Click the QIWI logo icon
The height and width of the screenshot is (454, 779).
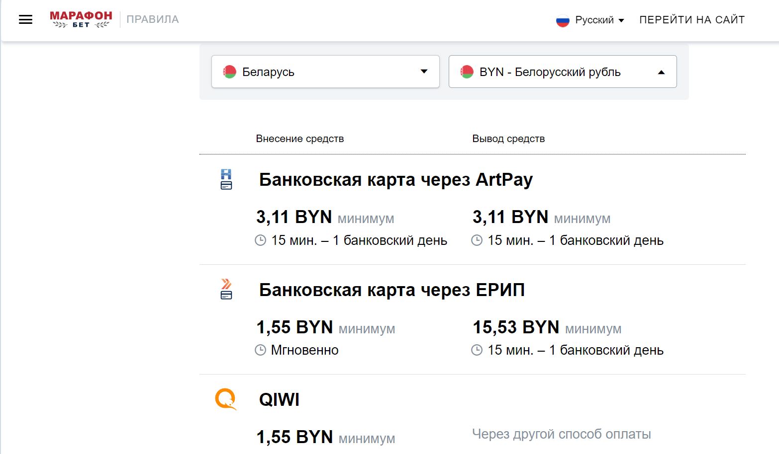(226, 399)
